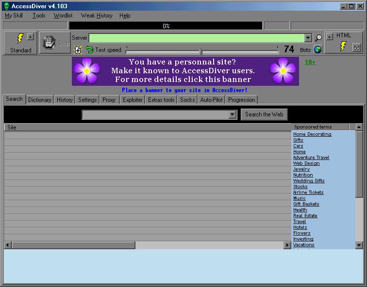Image resolution: width=367 pixels, height=287 pixels.
Task: Open the Adventure Travel sponsored link
Action: point(311,158)
